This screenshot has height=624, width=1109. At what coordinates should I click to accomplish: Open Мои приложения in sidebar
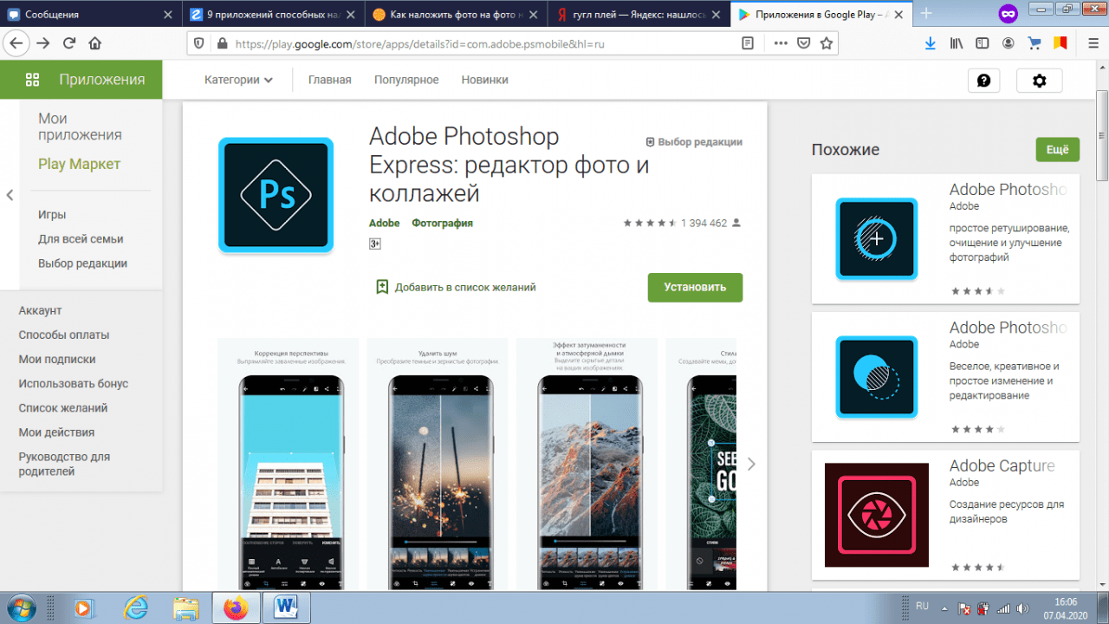click(x=80, y=127)
